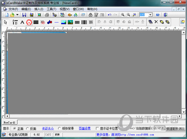Insert the tall barcode

coord(84,22)
